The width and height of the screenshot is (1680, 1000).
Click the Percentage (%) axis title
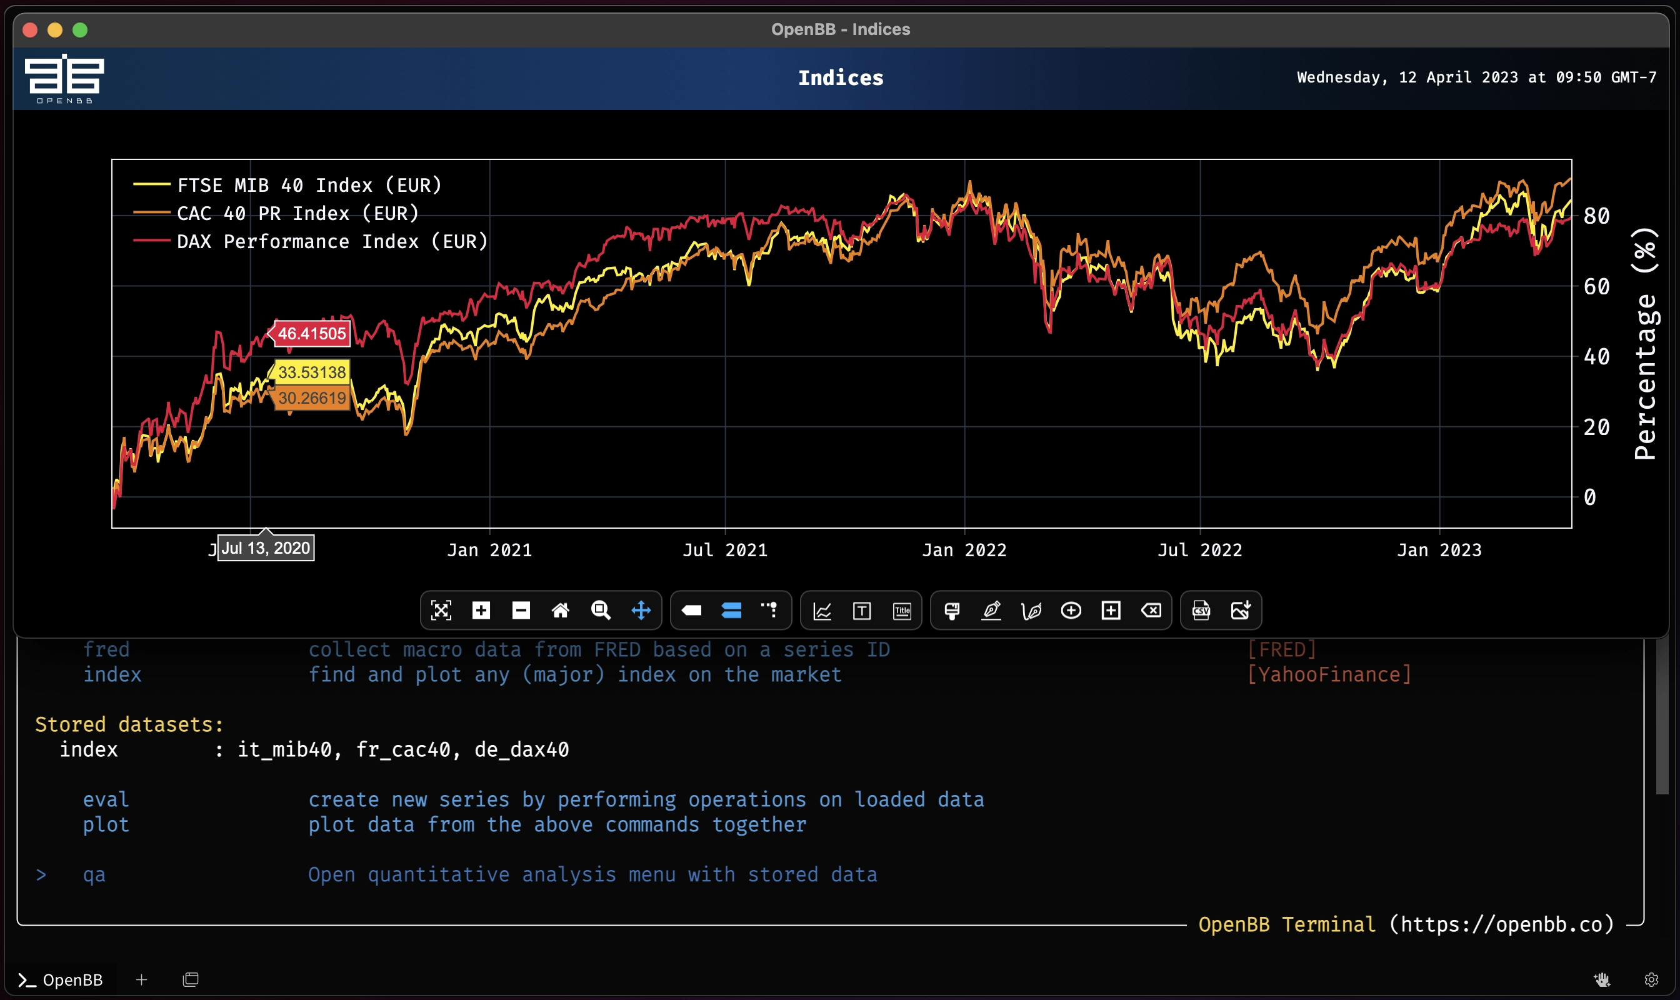coord(1645,344)
